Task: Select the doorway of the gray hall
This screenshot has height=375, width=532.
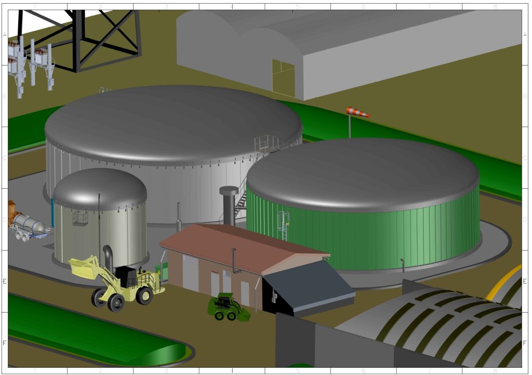Action: pos(283,77)
